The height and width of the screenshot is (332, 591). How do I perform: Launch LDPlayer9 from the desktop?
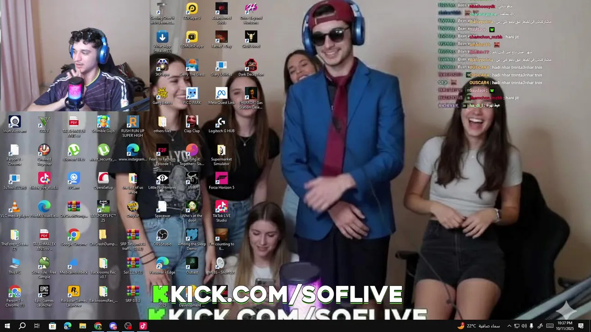pyautogui.click(x=192, y=12)
